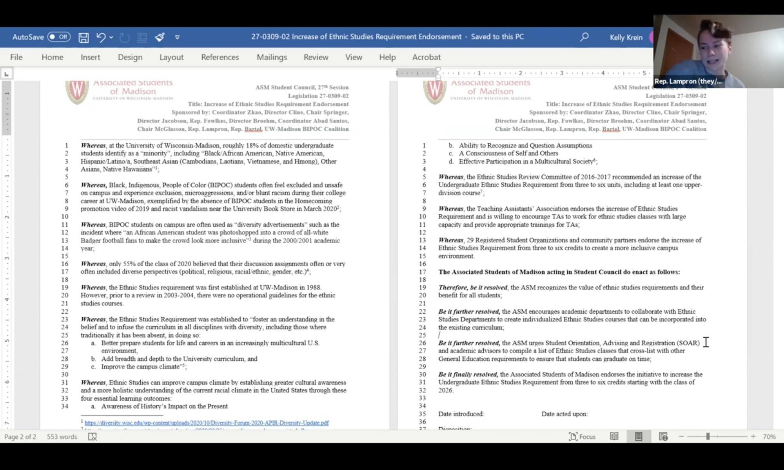The height and width of the screenshot is (470, 784).
Task: Click the zoom slider handle
Action: pos(708,436)
